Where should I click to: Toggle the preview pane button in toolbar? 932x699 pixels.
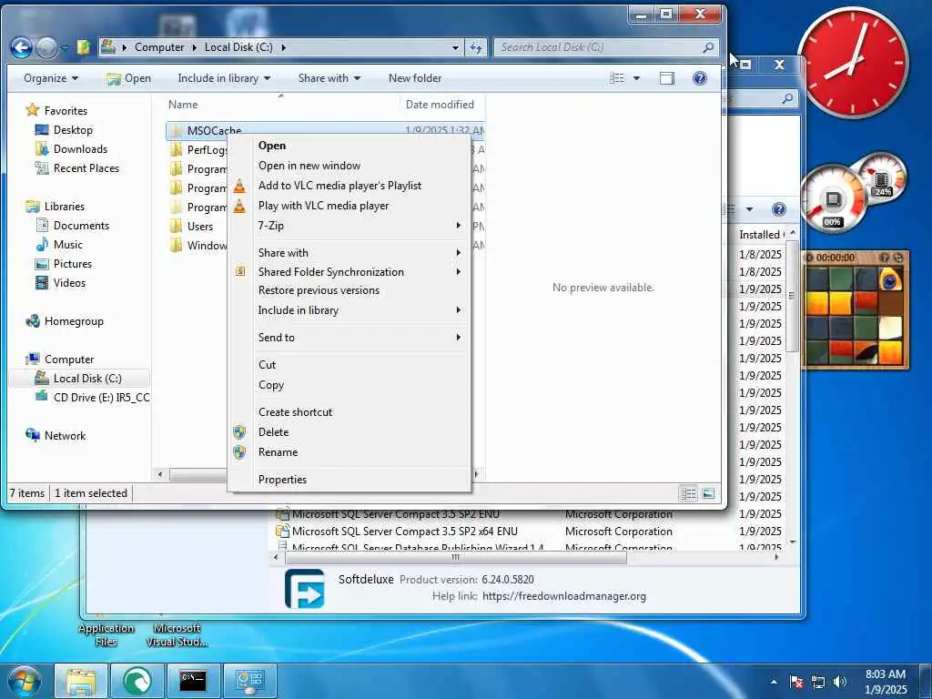[667, 78]
